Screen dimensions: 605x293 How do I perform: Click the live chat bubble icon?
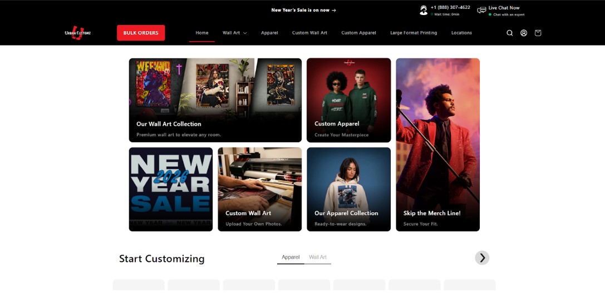(481, 10)
